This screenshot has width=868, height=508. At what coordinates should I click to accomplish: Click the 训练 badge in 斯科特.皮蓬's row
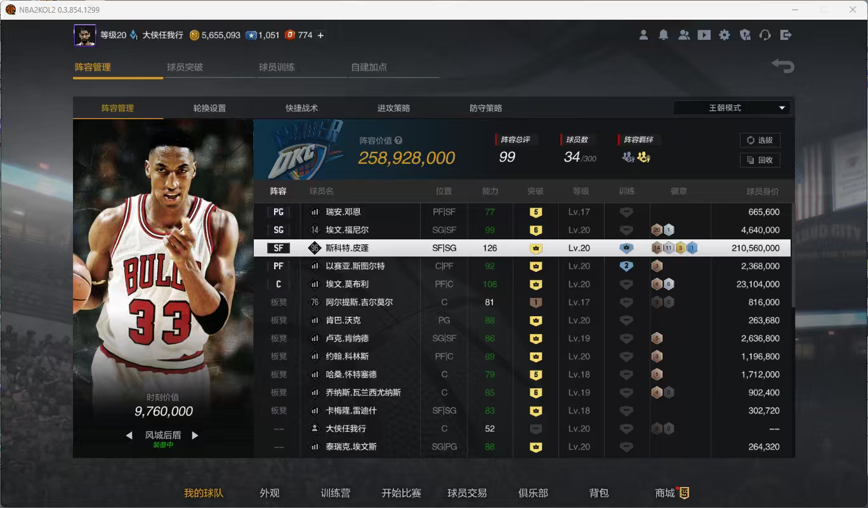[x=626, y=248]
